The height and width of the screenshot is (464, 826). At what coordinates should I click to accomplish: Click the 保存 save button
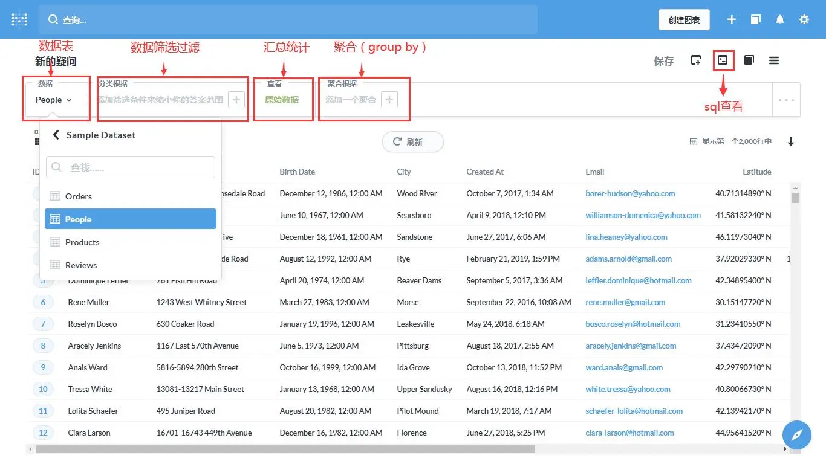664,61
